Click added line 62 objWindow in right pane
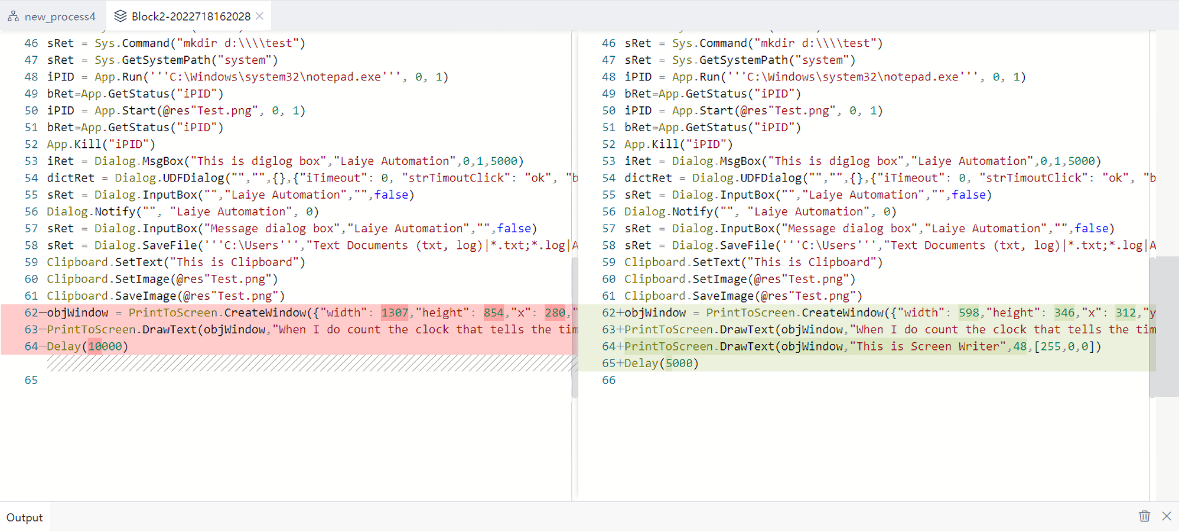 pos(867,313)
